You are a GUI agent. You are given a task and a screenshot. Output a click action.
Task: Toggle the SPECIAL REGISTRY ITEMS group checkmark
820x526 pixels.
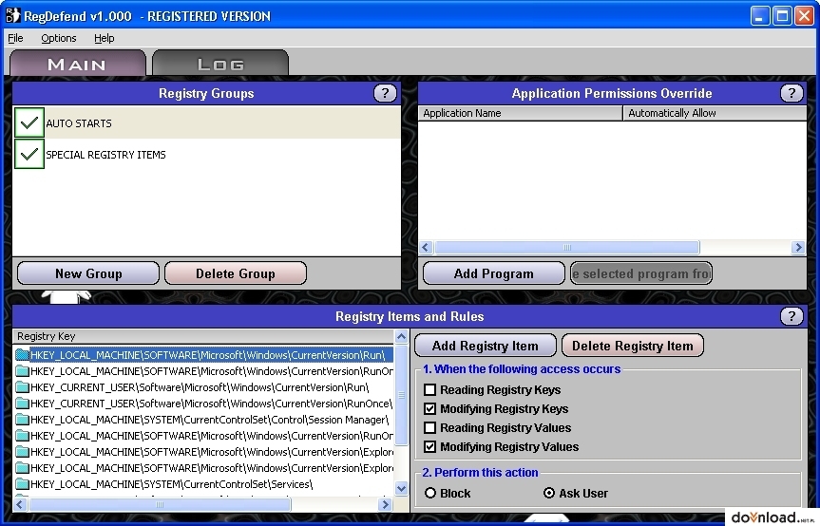pyautogui.click(x=29, y=154)
